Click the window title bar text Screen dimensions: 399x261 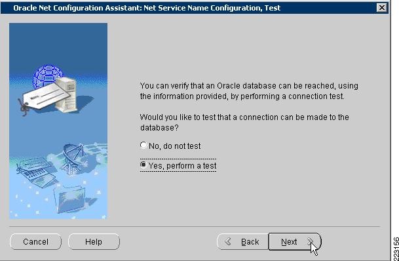click(x=147, y=8)
